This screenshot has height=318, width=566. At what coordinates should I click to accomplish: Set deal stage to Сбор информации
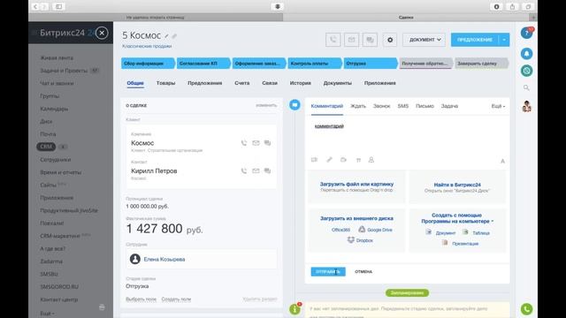[148, 64]
